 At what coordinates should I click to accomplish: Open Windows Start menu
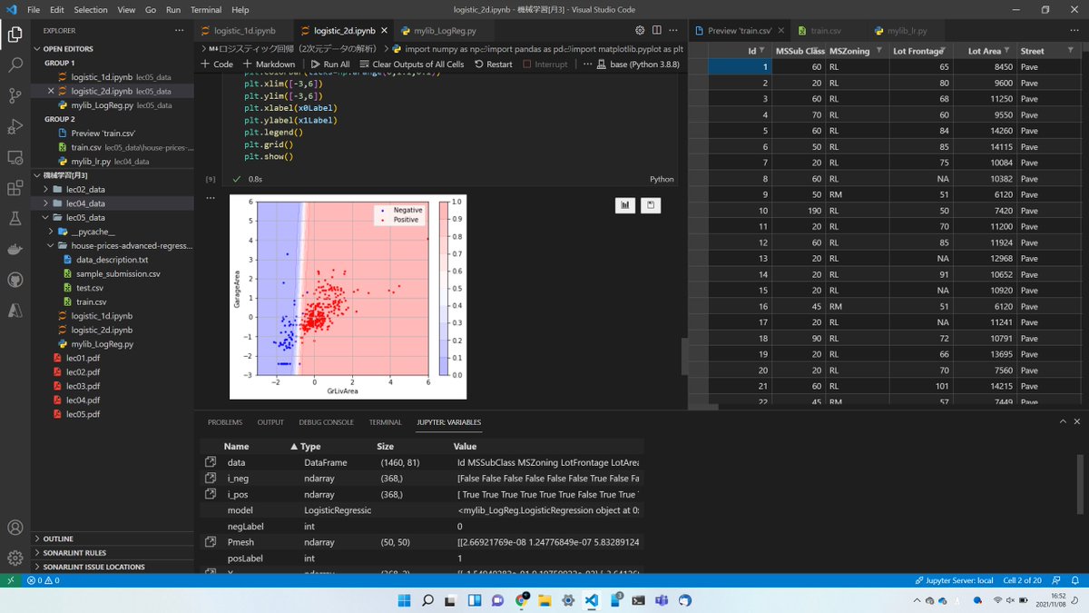coord(402,600)
